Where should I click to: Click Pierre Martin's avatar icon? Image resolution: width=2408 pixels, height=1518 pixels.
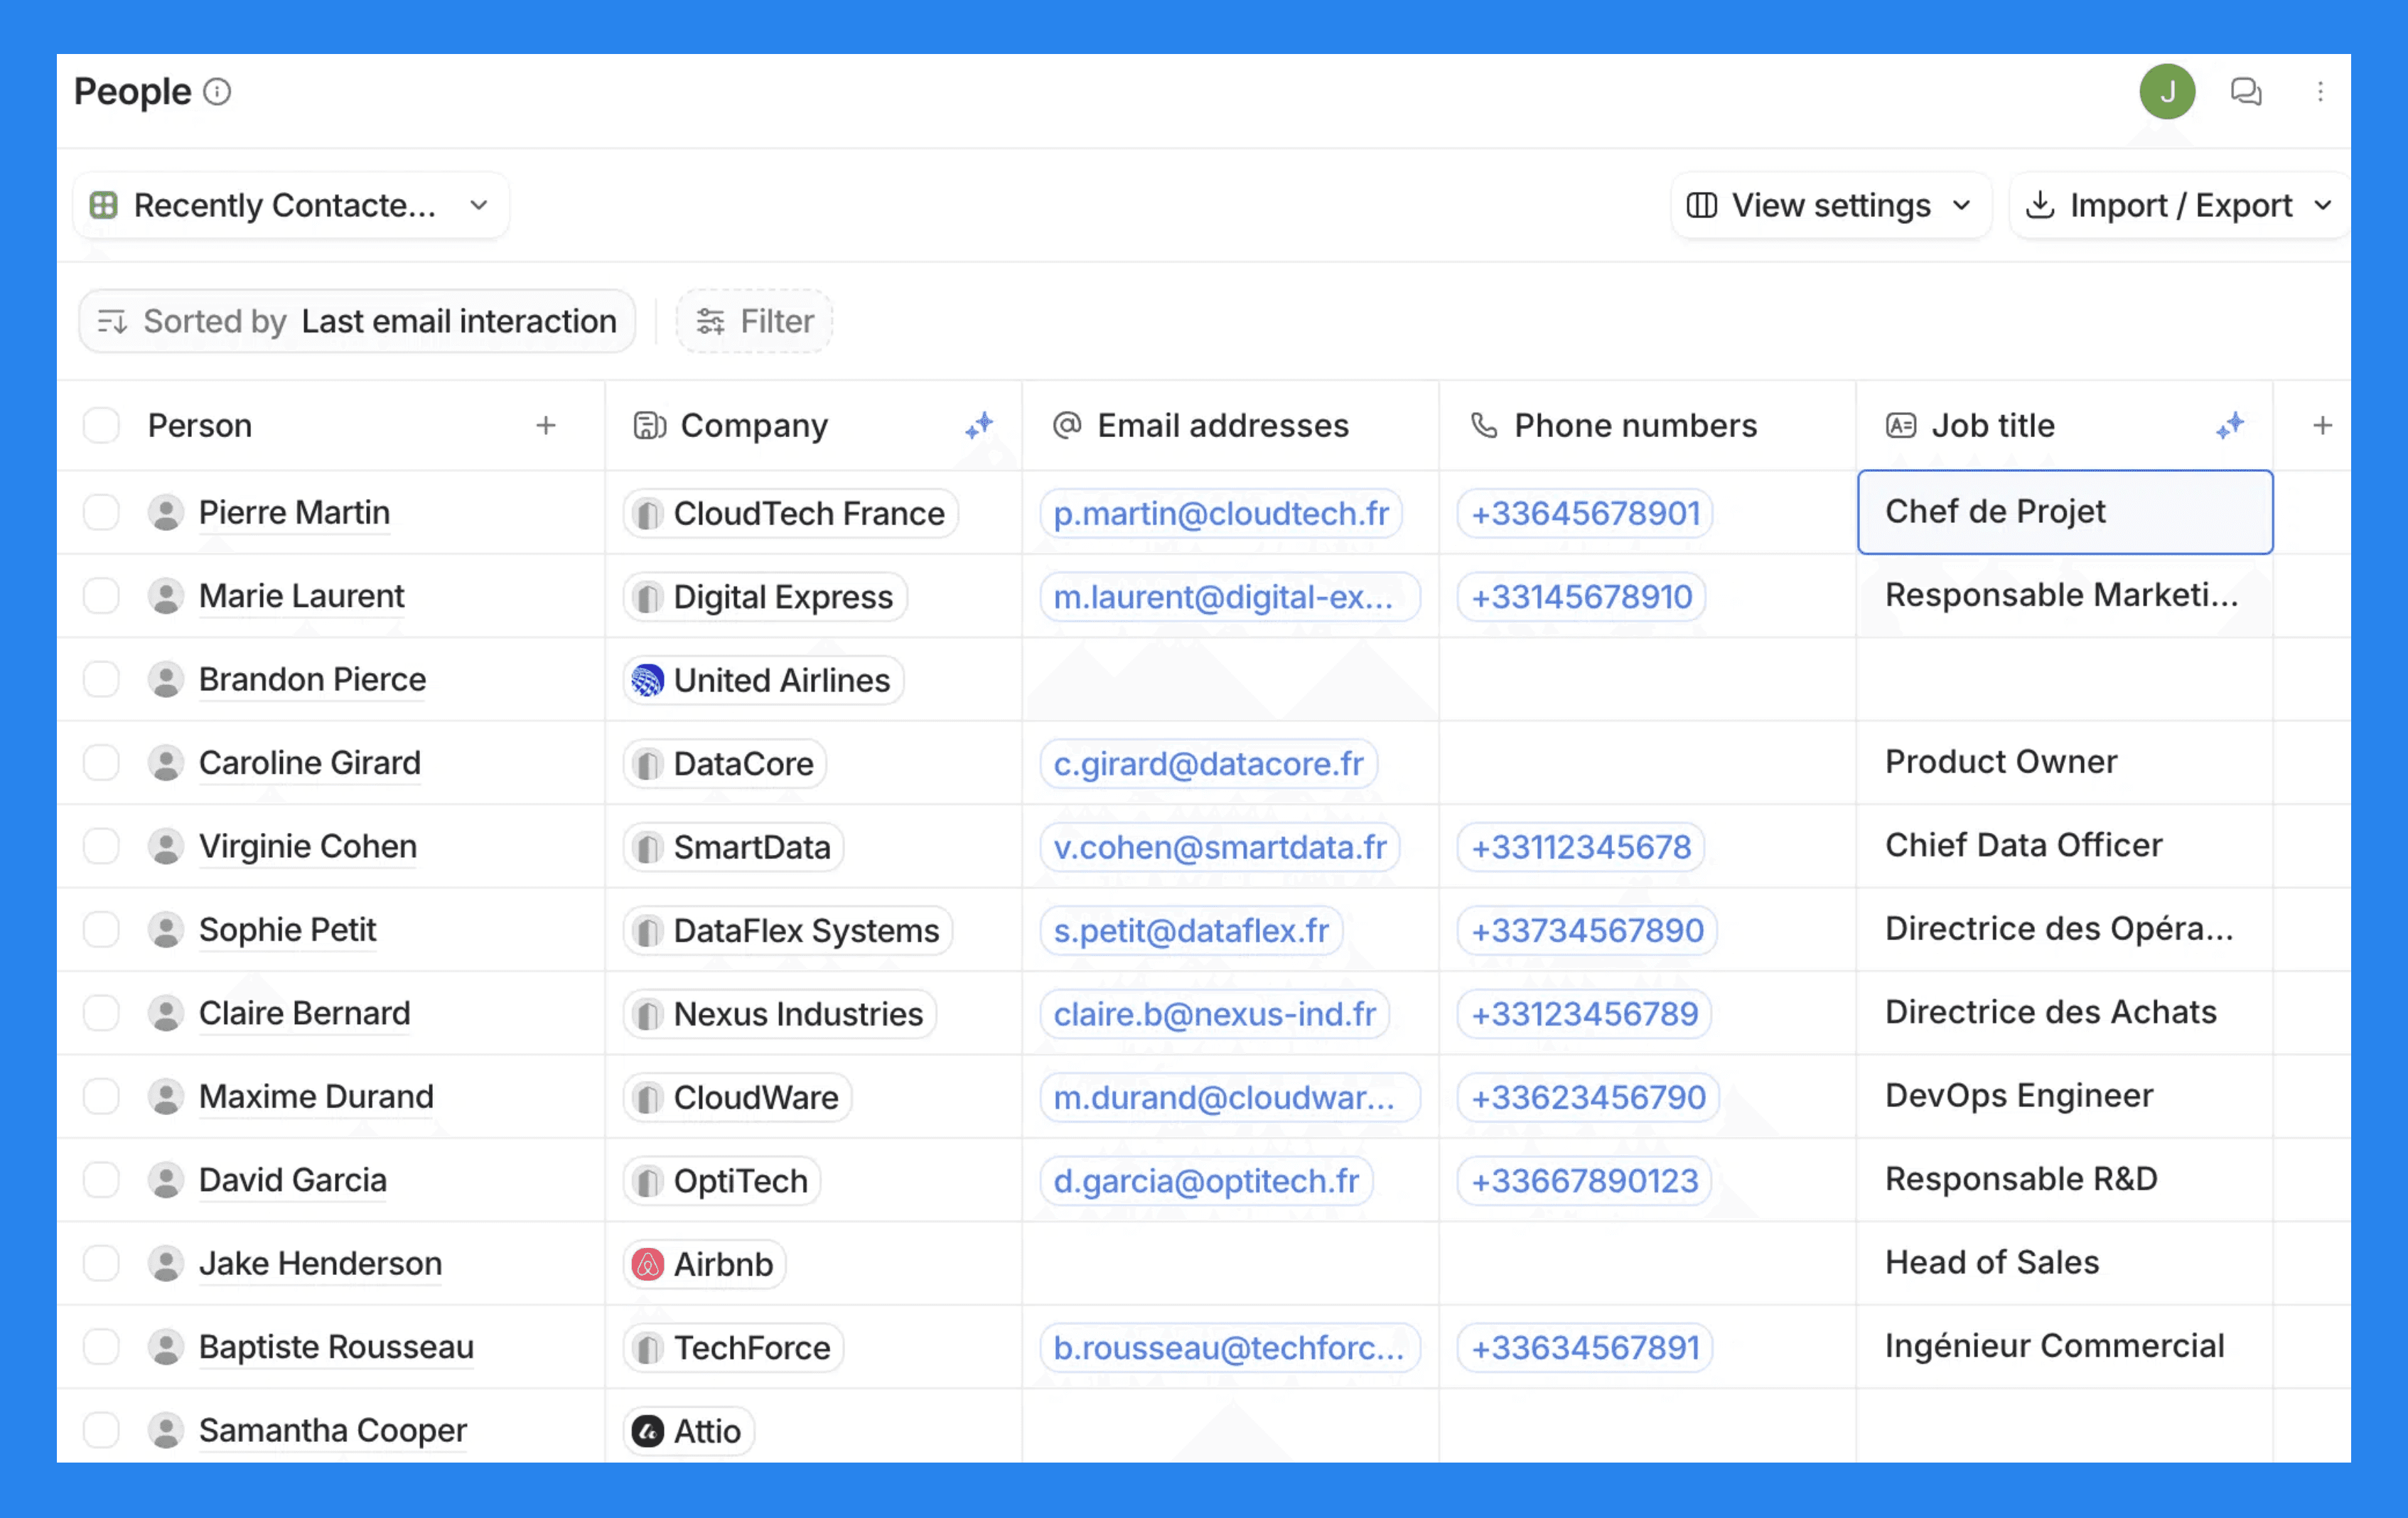click(x=165, y=513)
